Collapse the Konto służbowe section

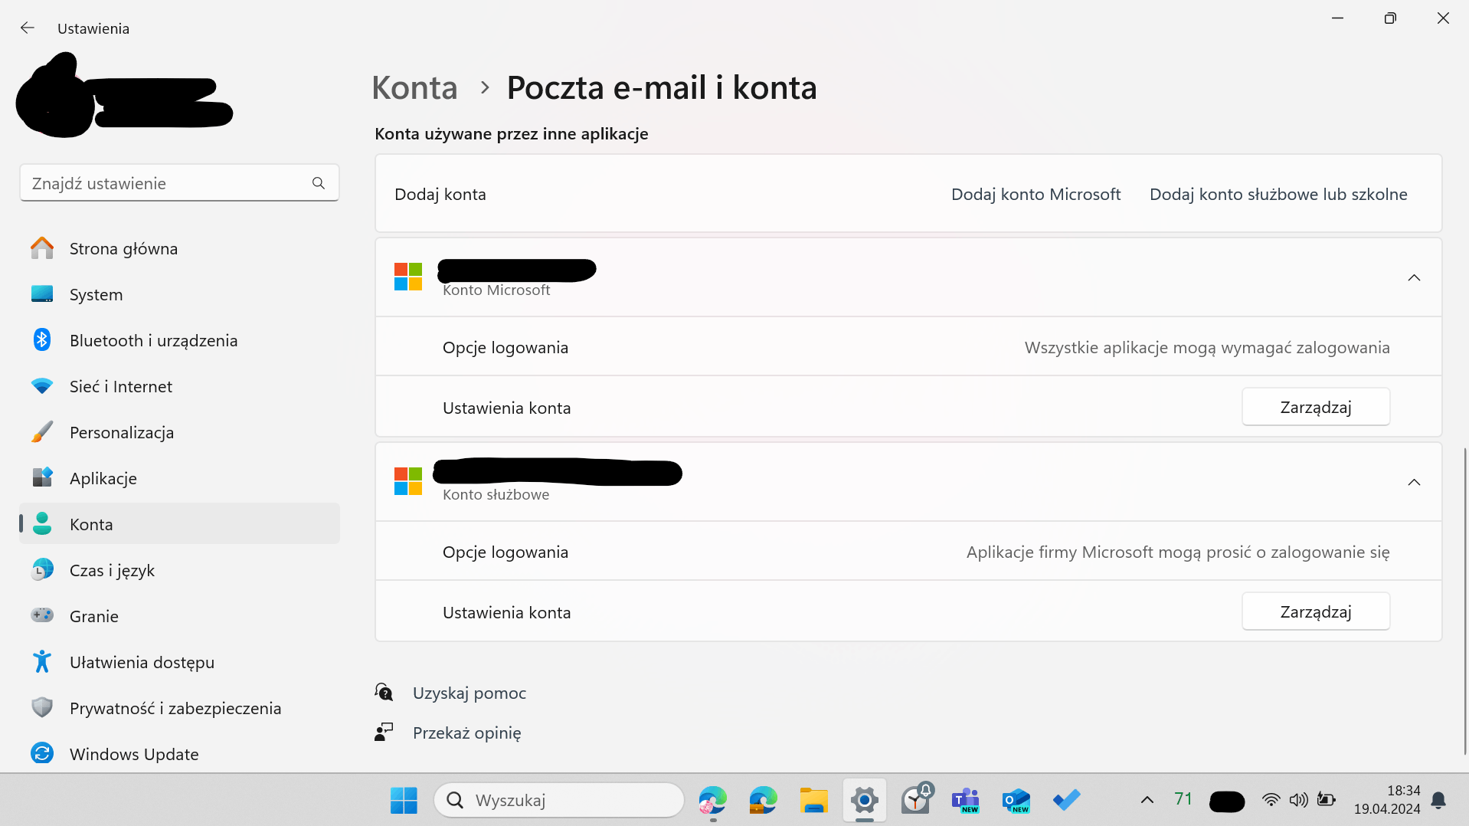pos(1413,482)
